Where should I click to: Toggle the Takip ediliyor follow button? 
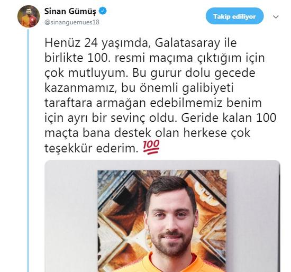[x=234, y=16]
